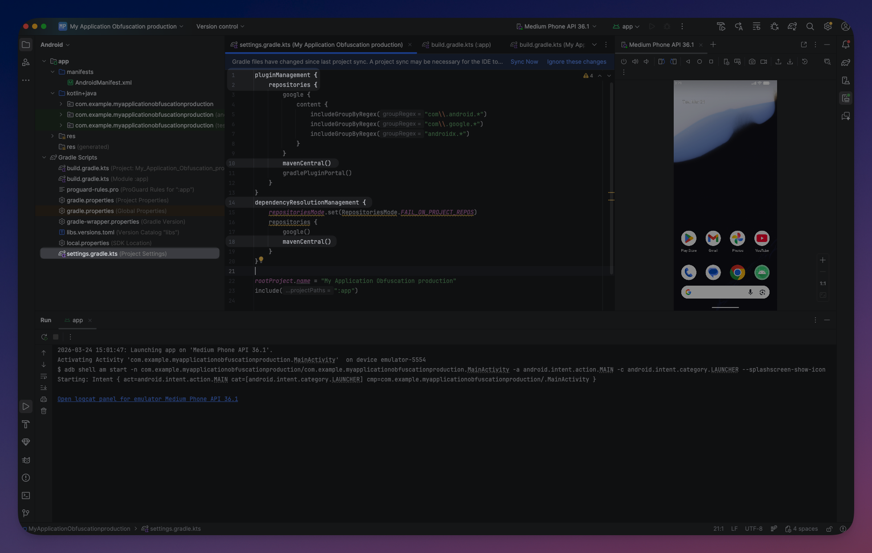
Task: Open the Medium Phone API 36.1 device dropdown
Action: click(x=556, y=26)
